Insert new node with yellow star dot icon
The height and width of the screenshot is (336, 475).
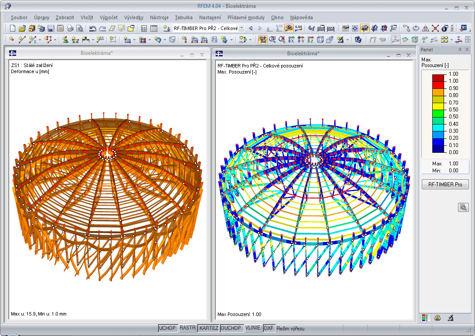tap(11, 39)
